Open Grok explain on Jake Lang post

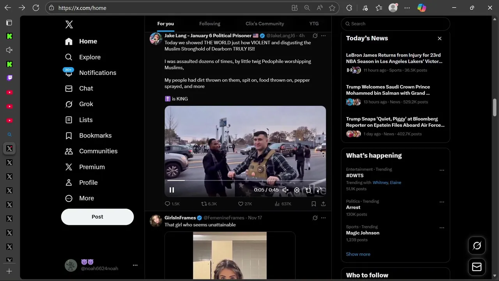click(315, 36)
